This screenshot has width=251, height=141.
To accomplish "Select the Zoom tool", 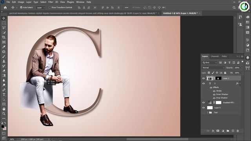I will (x=4, y=114).
